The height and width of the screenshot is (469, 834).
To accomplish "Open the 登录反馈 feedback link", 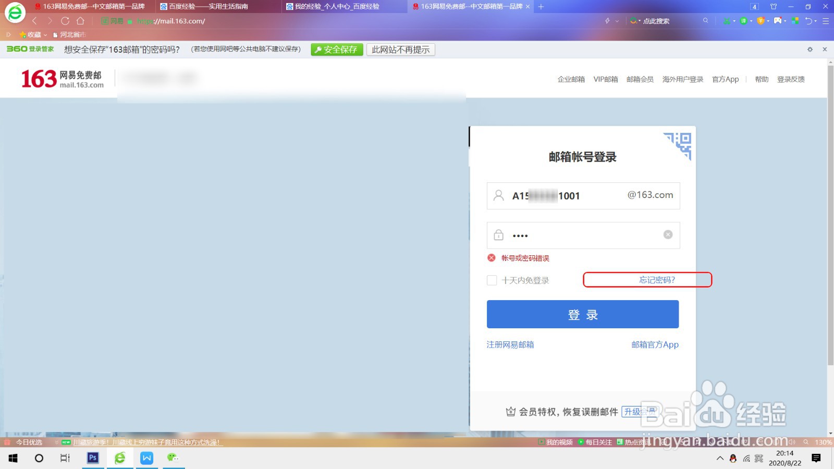I will pyautogui.click(x=791, y=79).
